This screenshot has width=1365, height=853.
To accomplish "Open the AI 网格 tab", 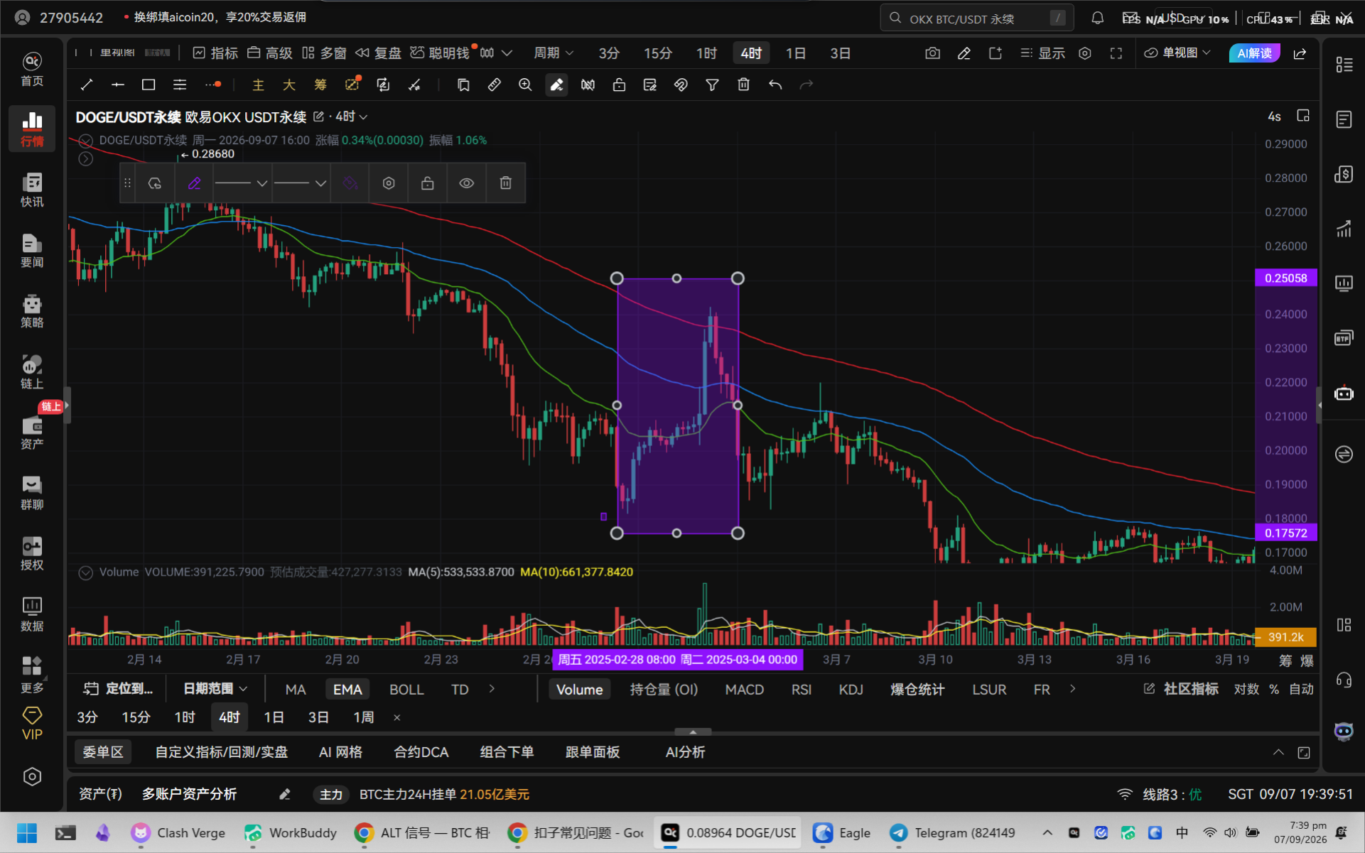I will (340, 752).
